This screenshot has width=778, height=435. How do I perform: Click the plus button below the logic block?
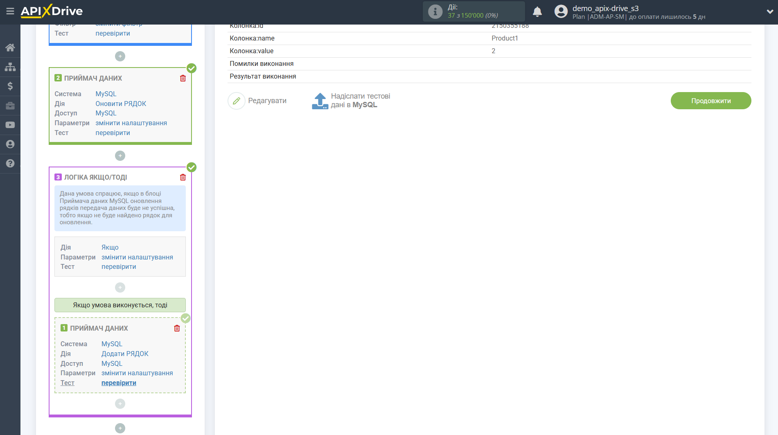(120, 428)
